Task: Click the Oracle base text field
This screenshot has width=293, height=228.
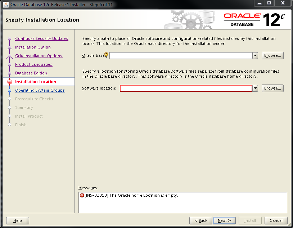Action: tap(181, 55)
